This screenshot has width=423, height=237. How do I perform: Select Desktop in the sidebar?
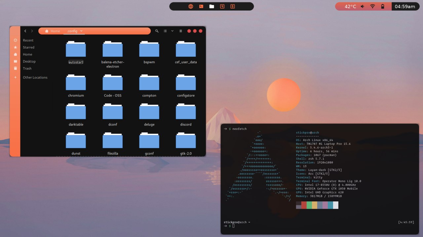(x=29, y=62)
